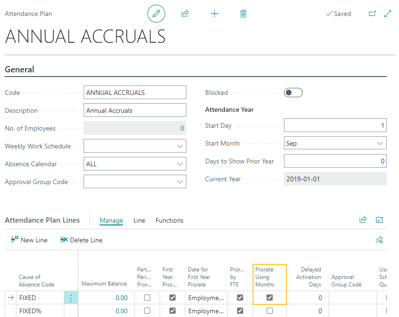Viewport: 399px width, 317px height.
Task: Open the FIXED row ellipsis options
Action: [x=71, y=297]
